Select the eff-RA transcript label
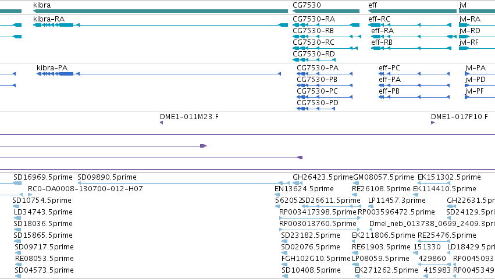This screenshot has height=279, width=495. [x=382, y=31]
